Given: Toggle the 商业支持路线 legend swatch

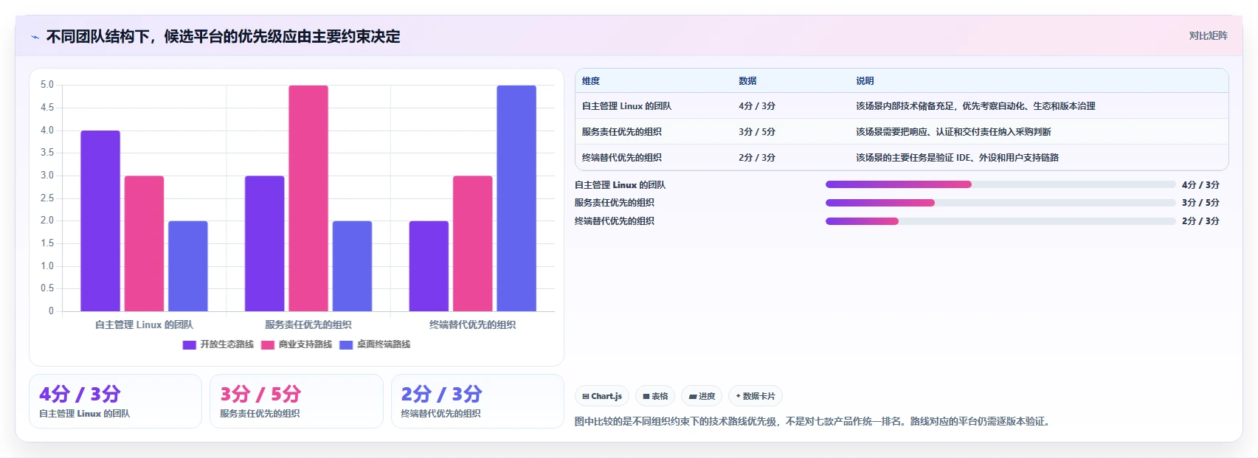Looking at the screenshot, I should tap(267, 344).
